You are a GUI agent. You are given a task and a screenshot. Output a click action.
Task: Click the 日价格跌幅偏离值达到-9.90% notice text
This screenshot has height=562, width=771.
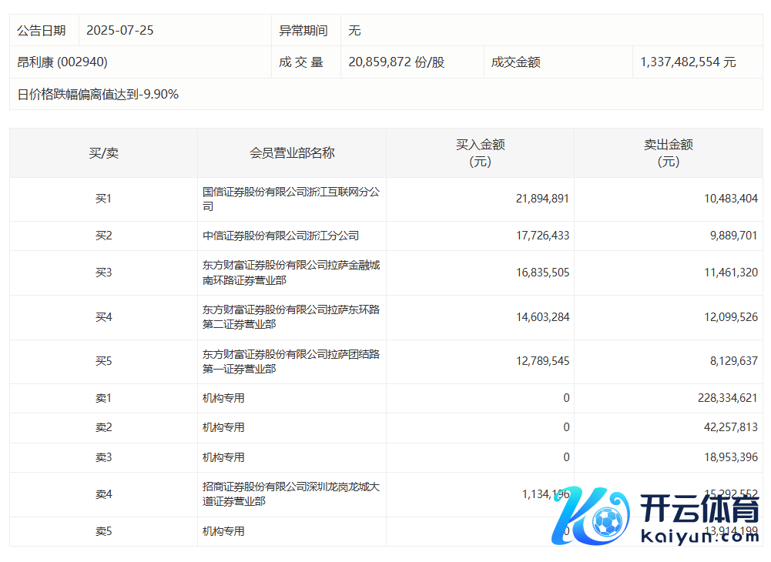(x=98, y=95)
